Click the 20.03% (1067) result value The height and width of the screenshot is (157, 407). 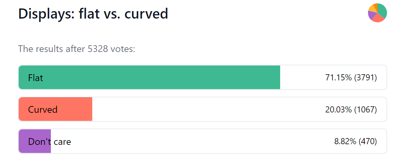(351, 109)
